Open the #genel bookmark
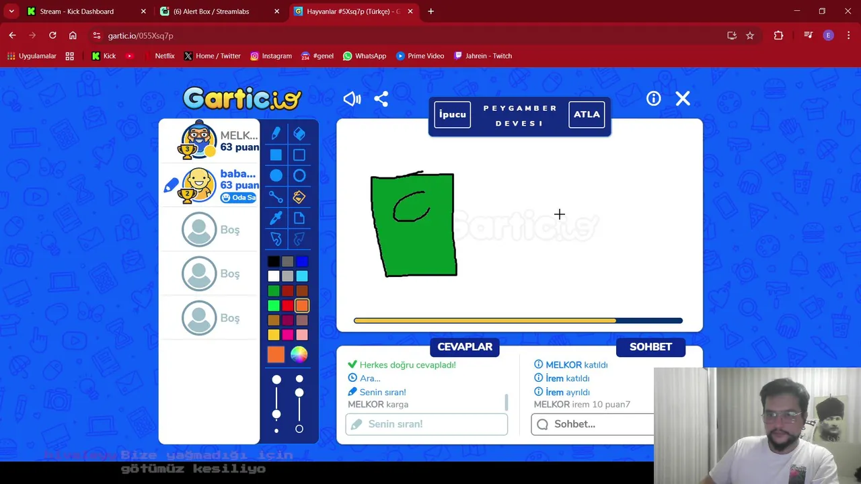The height and width of the screenshot is (484, 861). (x=317, y=56)
